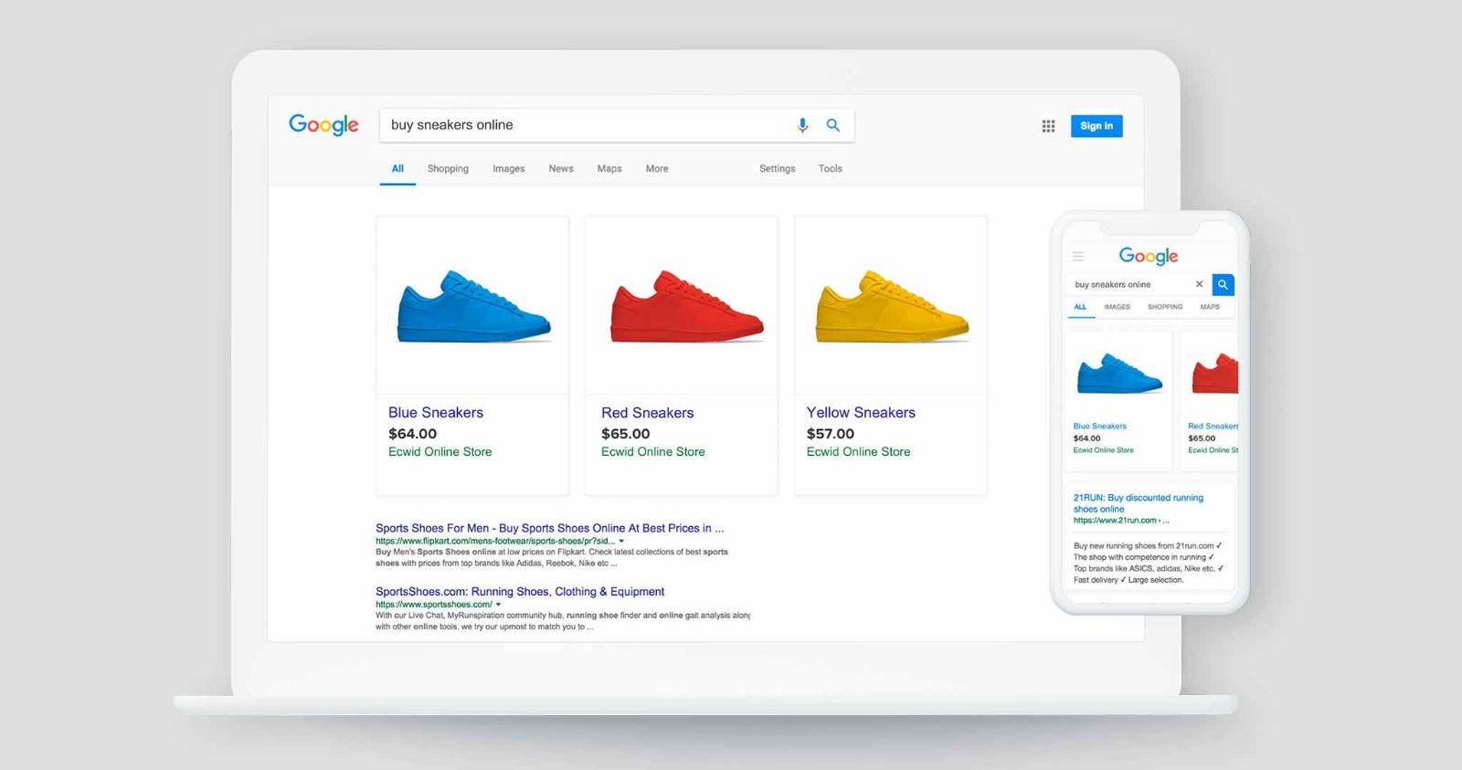Click the blue magnifier search icon on desktop
This screenshot has width=1462, height=770.
coord(832,125)
